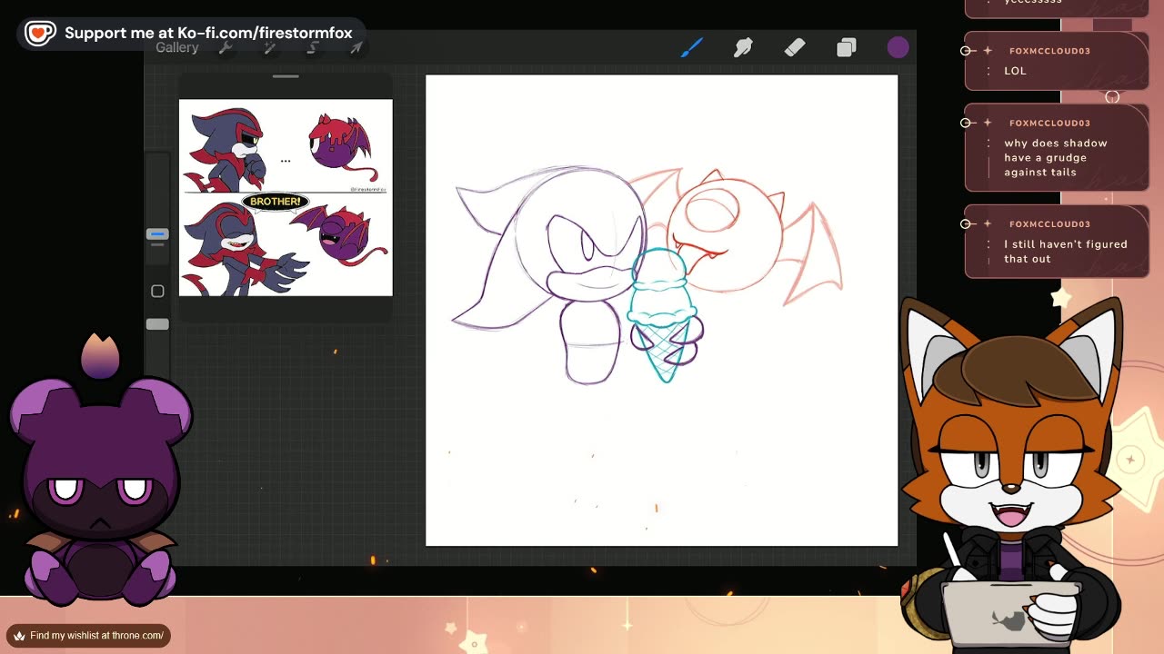This screenshot has height=654, width=1164.
Task: Click the chat message 'LOL'
Action: [1015, 71]
